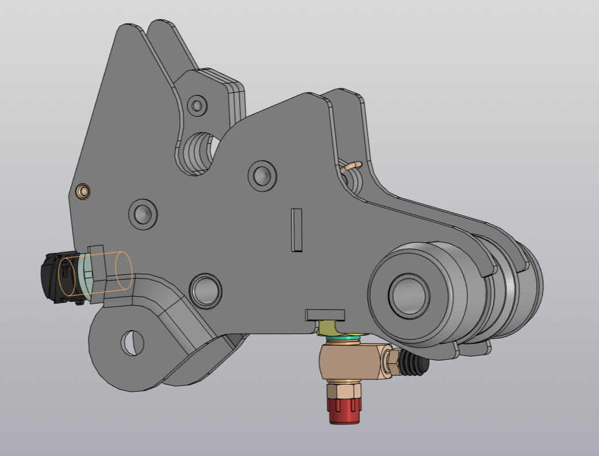Select the olive bracket above green washer

[329, 329]
